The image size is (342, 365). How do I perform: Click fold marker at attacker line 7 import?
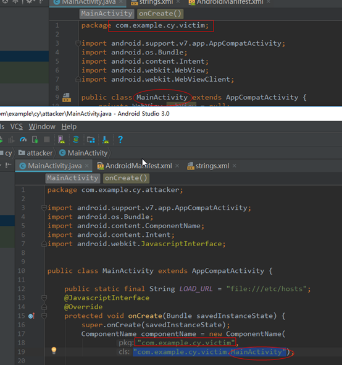coord(44,244)
